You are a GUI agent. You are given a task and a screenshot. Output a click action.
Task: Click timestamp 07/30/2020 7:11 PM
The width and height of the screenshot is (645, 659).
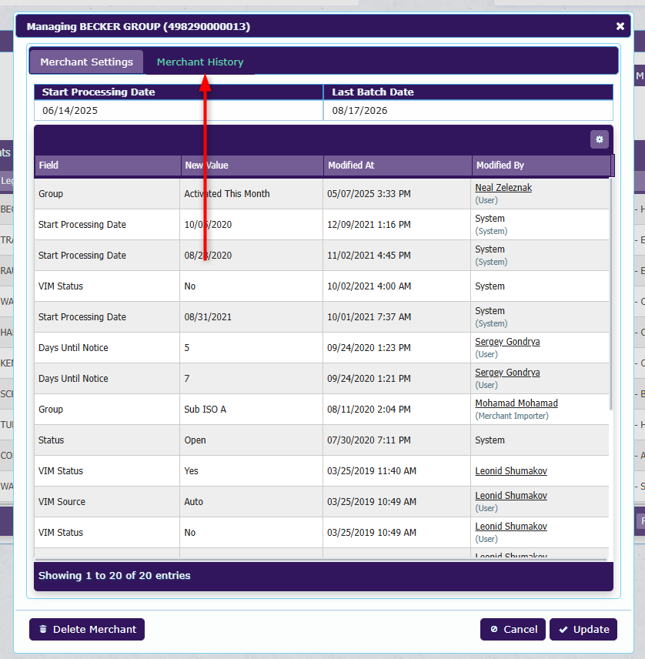(369, 440)
